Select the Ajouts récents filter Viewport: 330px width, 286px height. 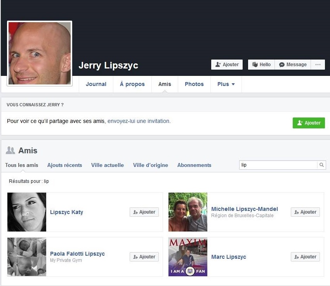point(64,165)
